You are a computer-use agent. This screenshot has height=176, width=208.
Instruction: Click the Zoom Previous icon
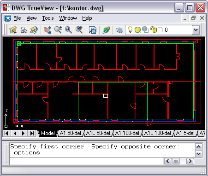[x=79, y=30]
